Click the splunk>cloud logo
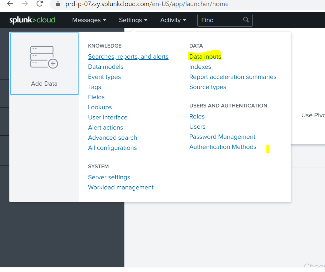Image resolution: width=325 pixels, height=272 pixels. click(33, 20)
